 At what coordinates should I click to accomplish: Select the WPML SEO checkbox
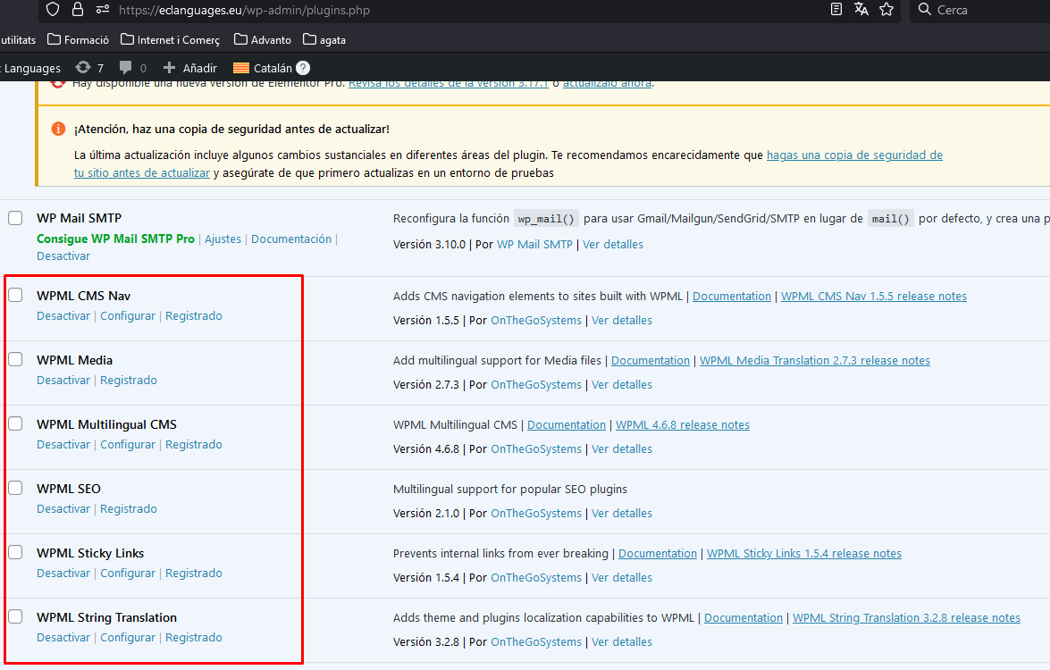15,488
